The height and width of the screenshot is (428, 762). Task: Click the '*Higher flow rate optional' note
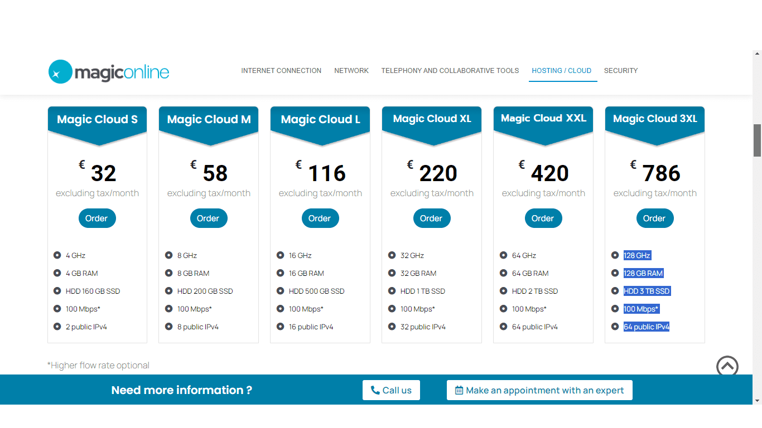click(99, 366)
